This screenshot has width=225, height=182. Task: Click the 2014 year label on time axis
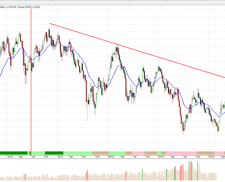click(x=212, y=157)
